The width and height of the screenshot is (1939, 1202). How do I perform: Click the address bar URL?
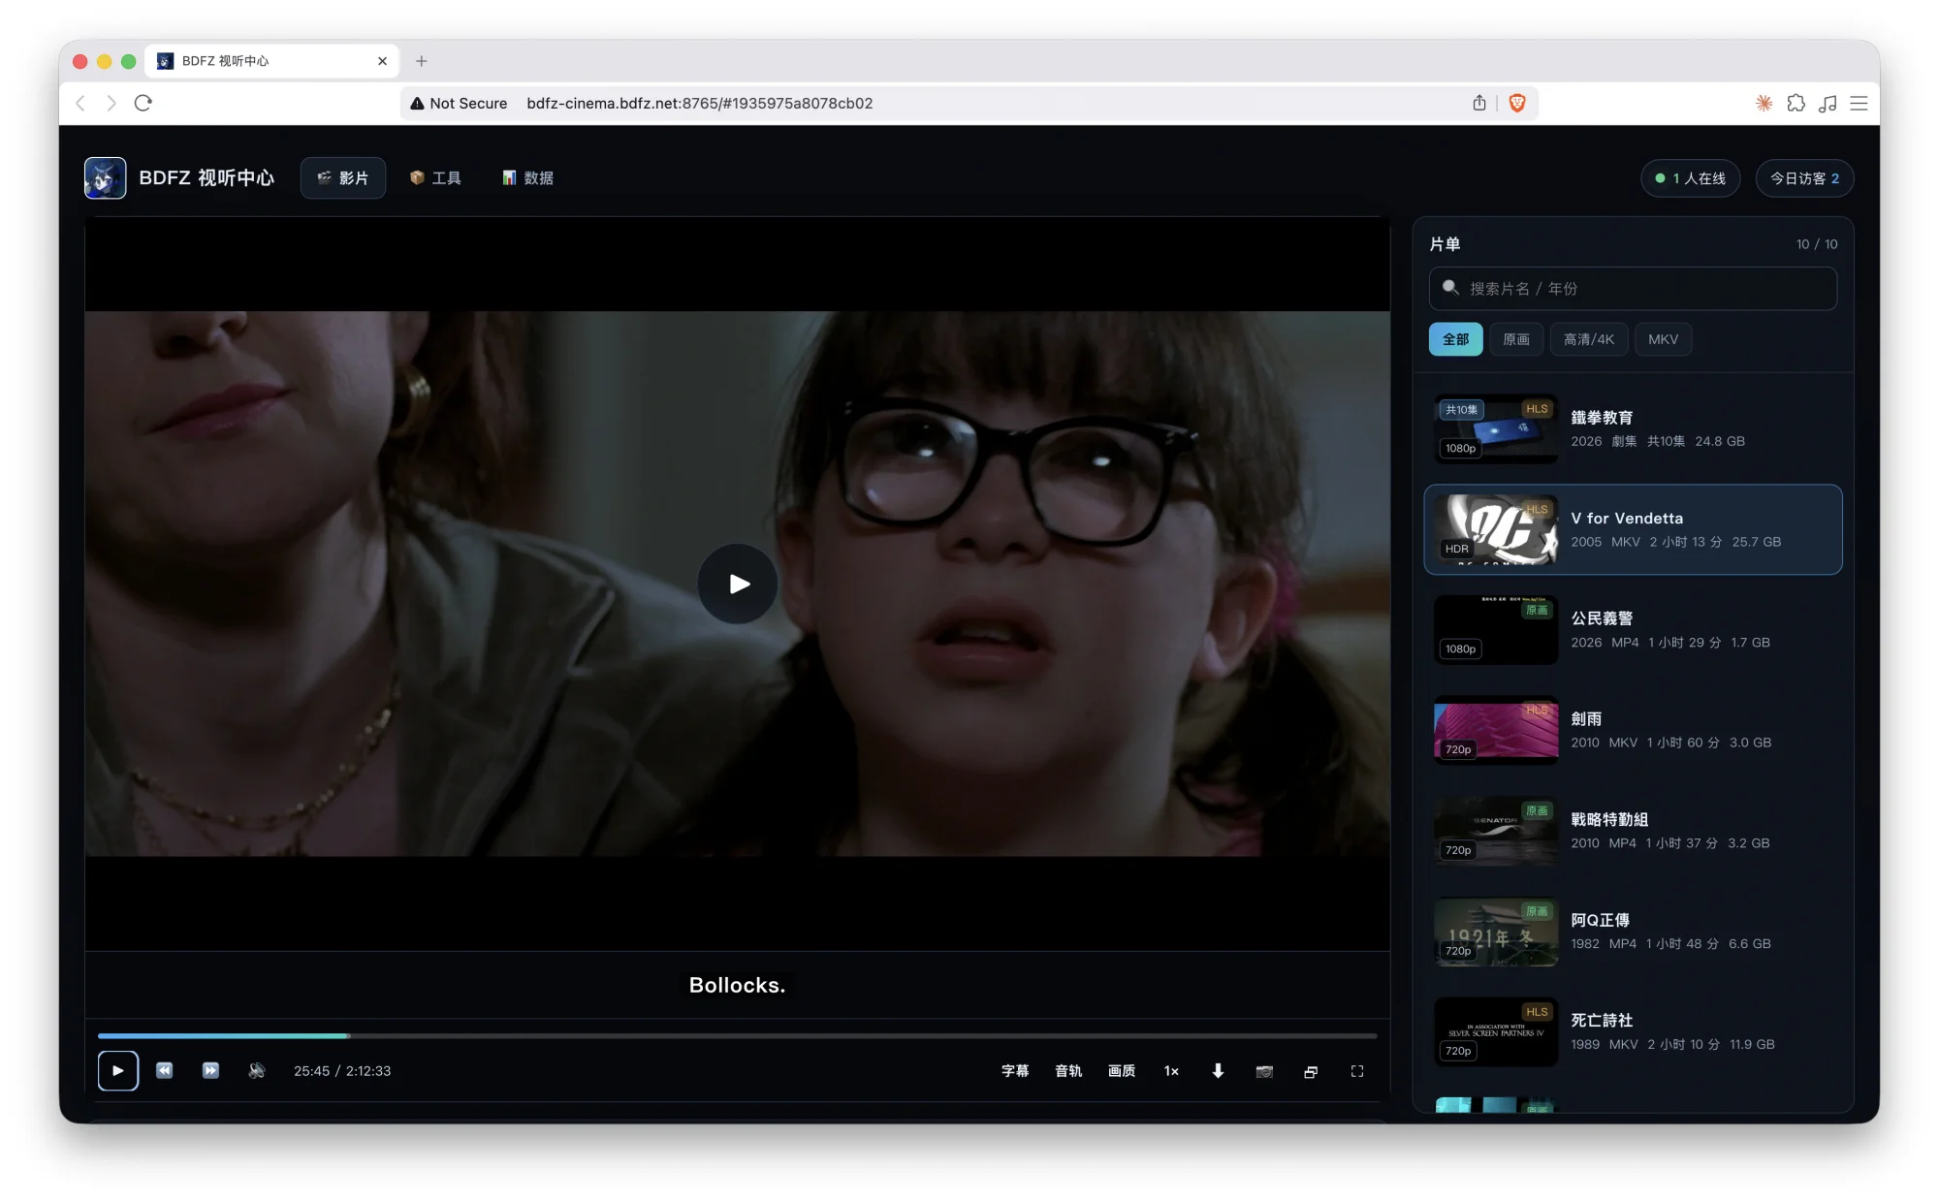(x=700, y=103)
